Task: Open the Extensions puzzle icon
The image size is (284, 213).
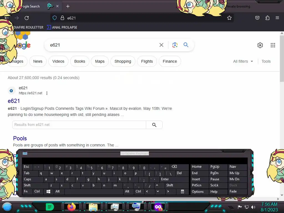Action: click(267, 18)
